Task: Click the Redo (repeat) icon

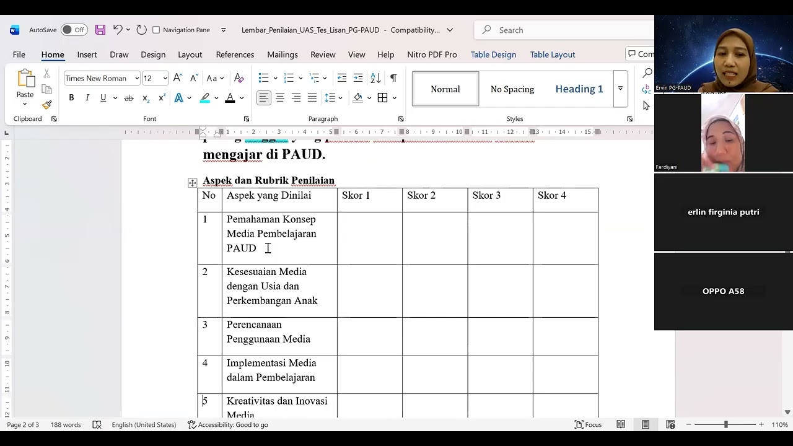Action: 141,30
